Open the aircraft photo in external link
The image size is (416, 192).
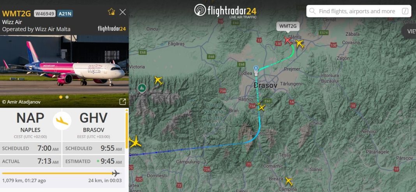click(x=123, y=102)
